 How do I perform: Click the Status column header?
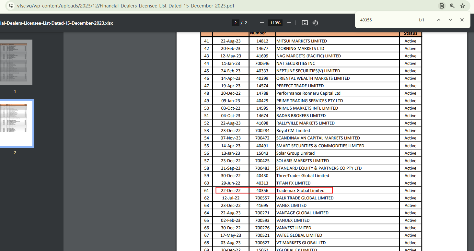click(410, 33)
